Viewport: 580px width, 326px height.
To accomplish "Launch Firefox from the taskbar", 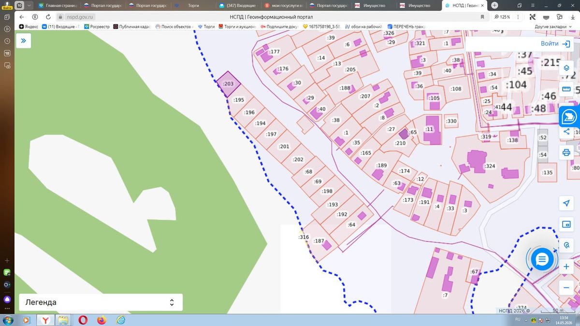I will pos(101,320).
